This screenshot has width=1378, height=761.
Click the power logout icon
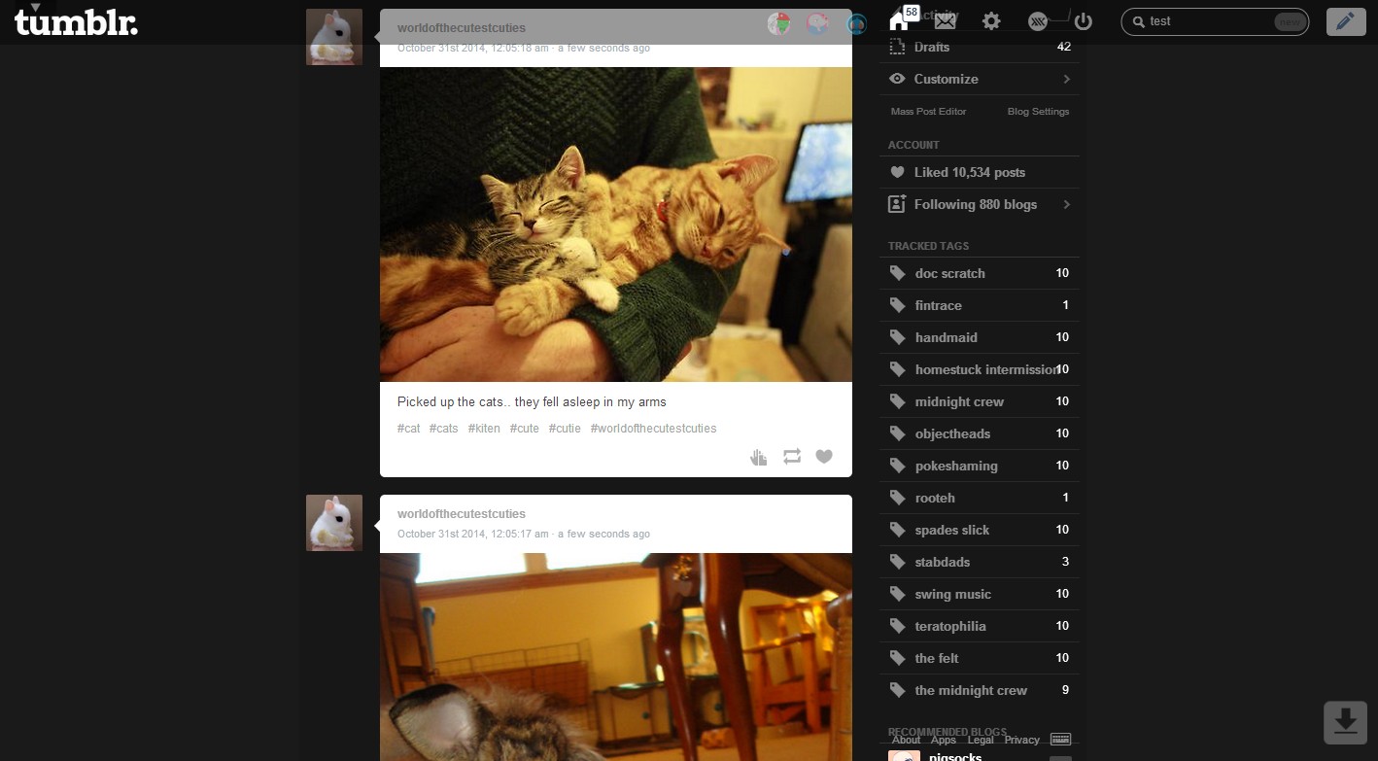[1084, 21]
